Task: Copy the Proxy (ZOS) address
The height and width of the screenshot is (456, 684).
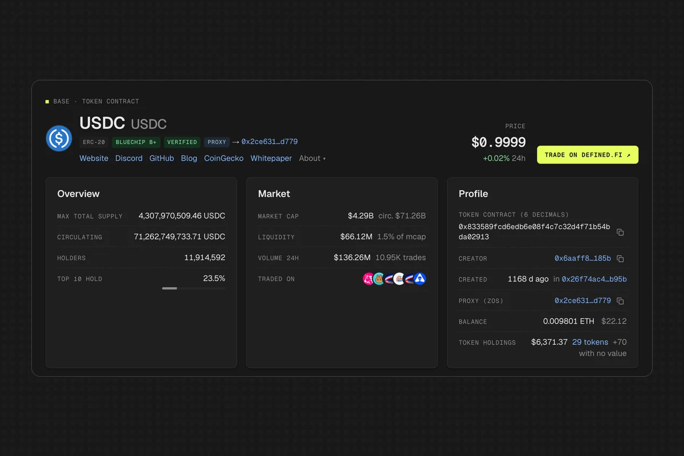Action: pos(621,301)
